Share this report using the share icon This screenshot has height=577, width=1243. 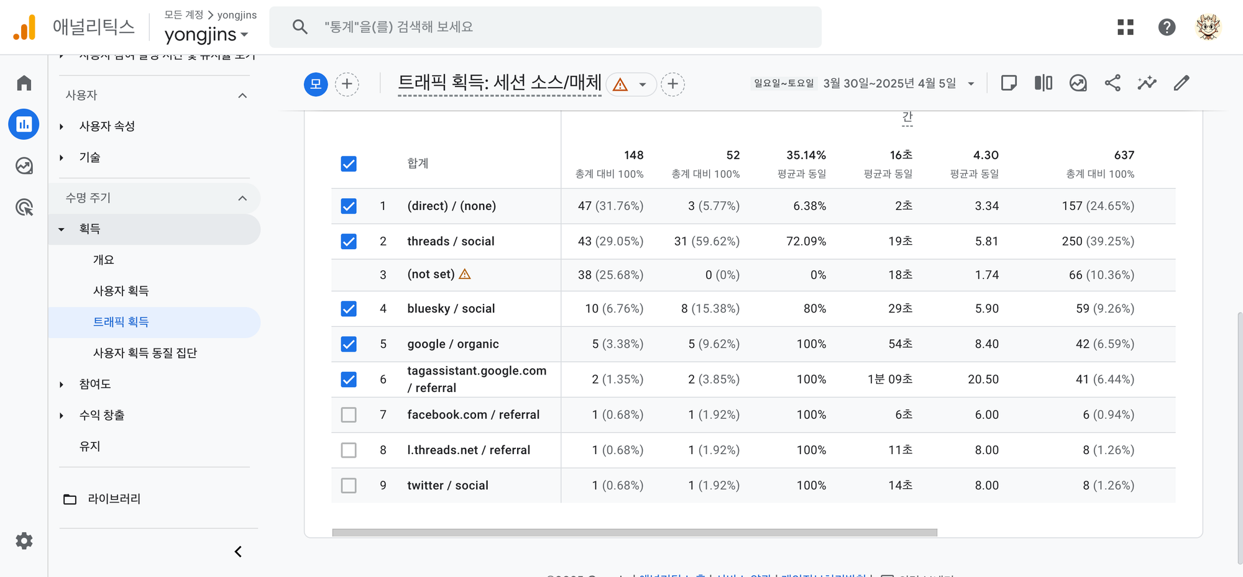pos(1112,83)
